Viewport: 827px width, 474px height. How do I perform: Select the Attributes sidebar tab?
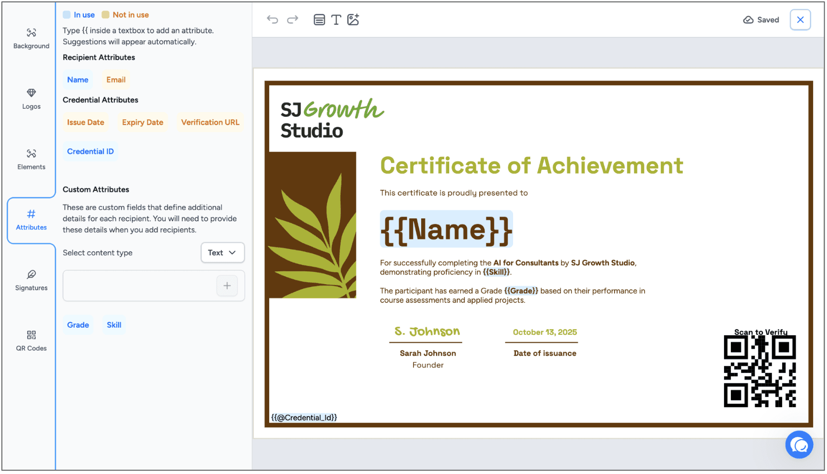click(x=31, y=220)
